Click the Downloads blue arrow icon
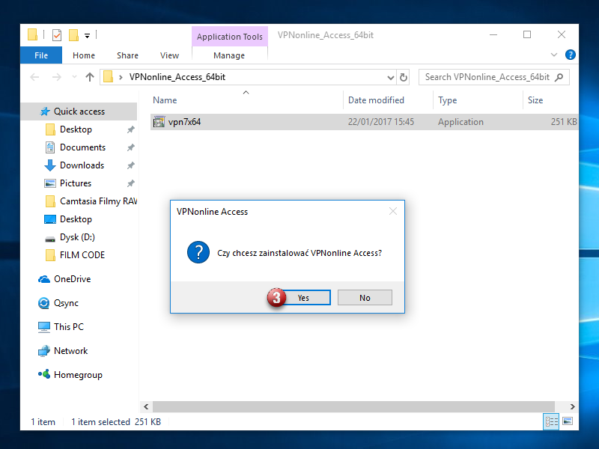 [50, 165]
